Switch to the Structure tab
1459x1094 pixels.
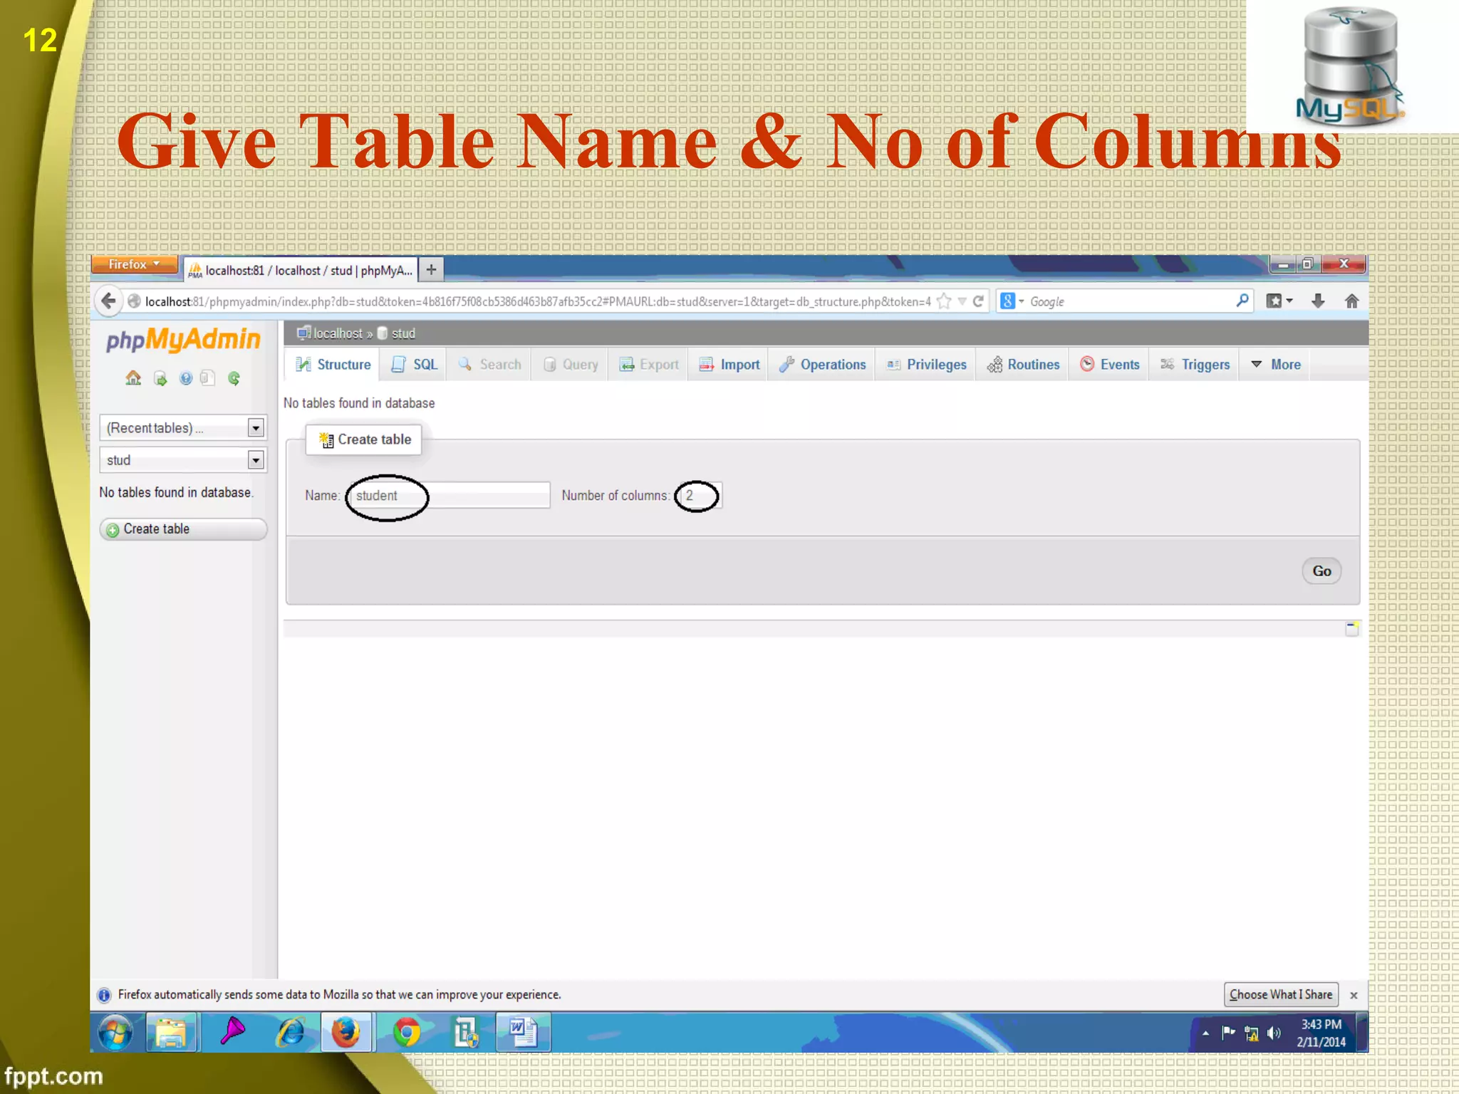click(x=333, y=365)
